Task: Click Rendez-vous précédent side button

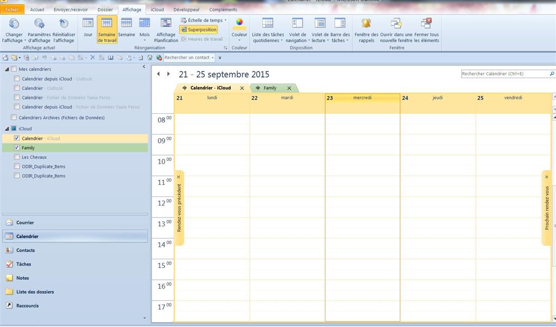Action: [179, 208]
